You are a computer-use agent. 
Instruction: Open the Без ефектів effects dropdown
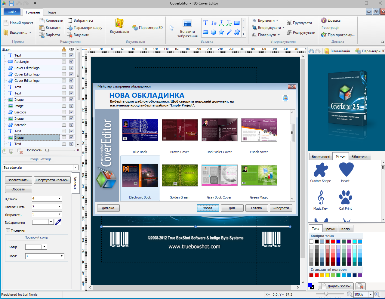(x=75, y=168)
